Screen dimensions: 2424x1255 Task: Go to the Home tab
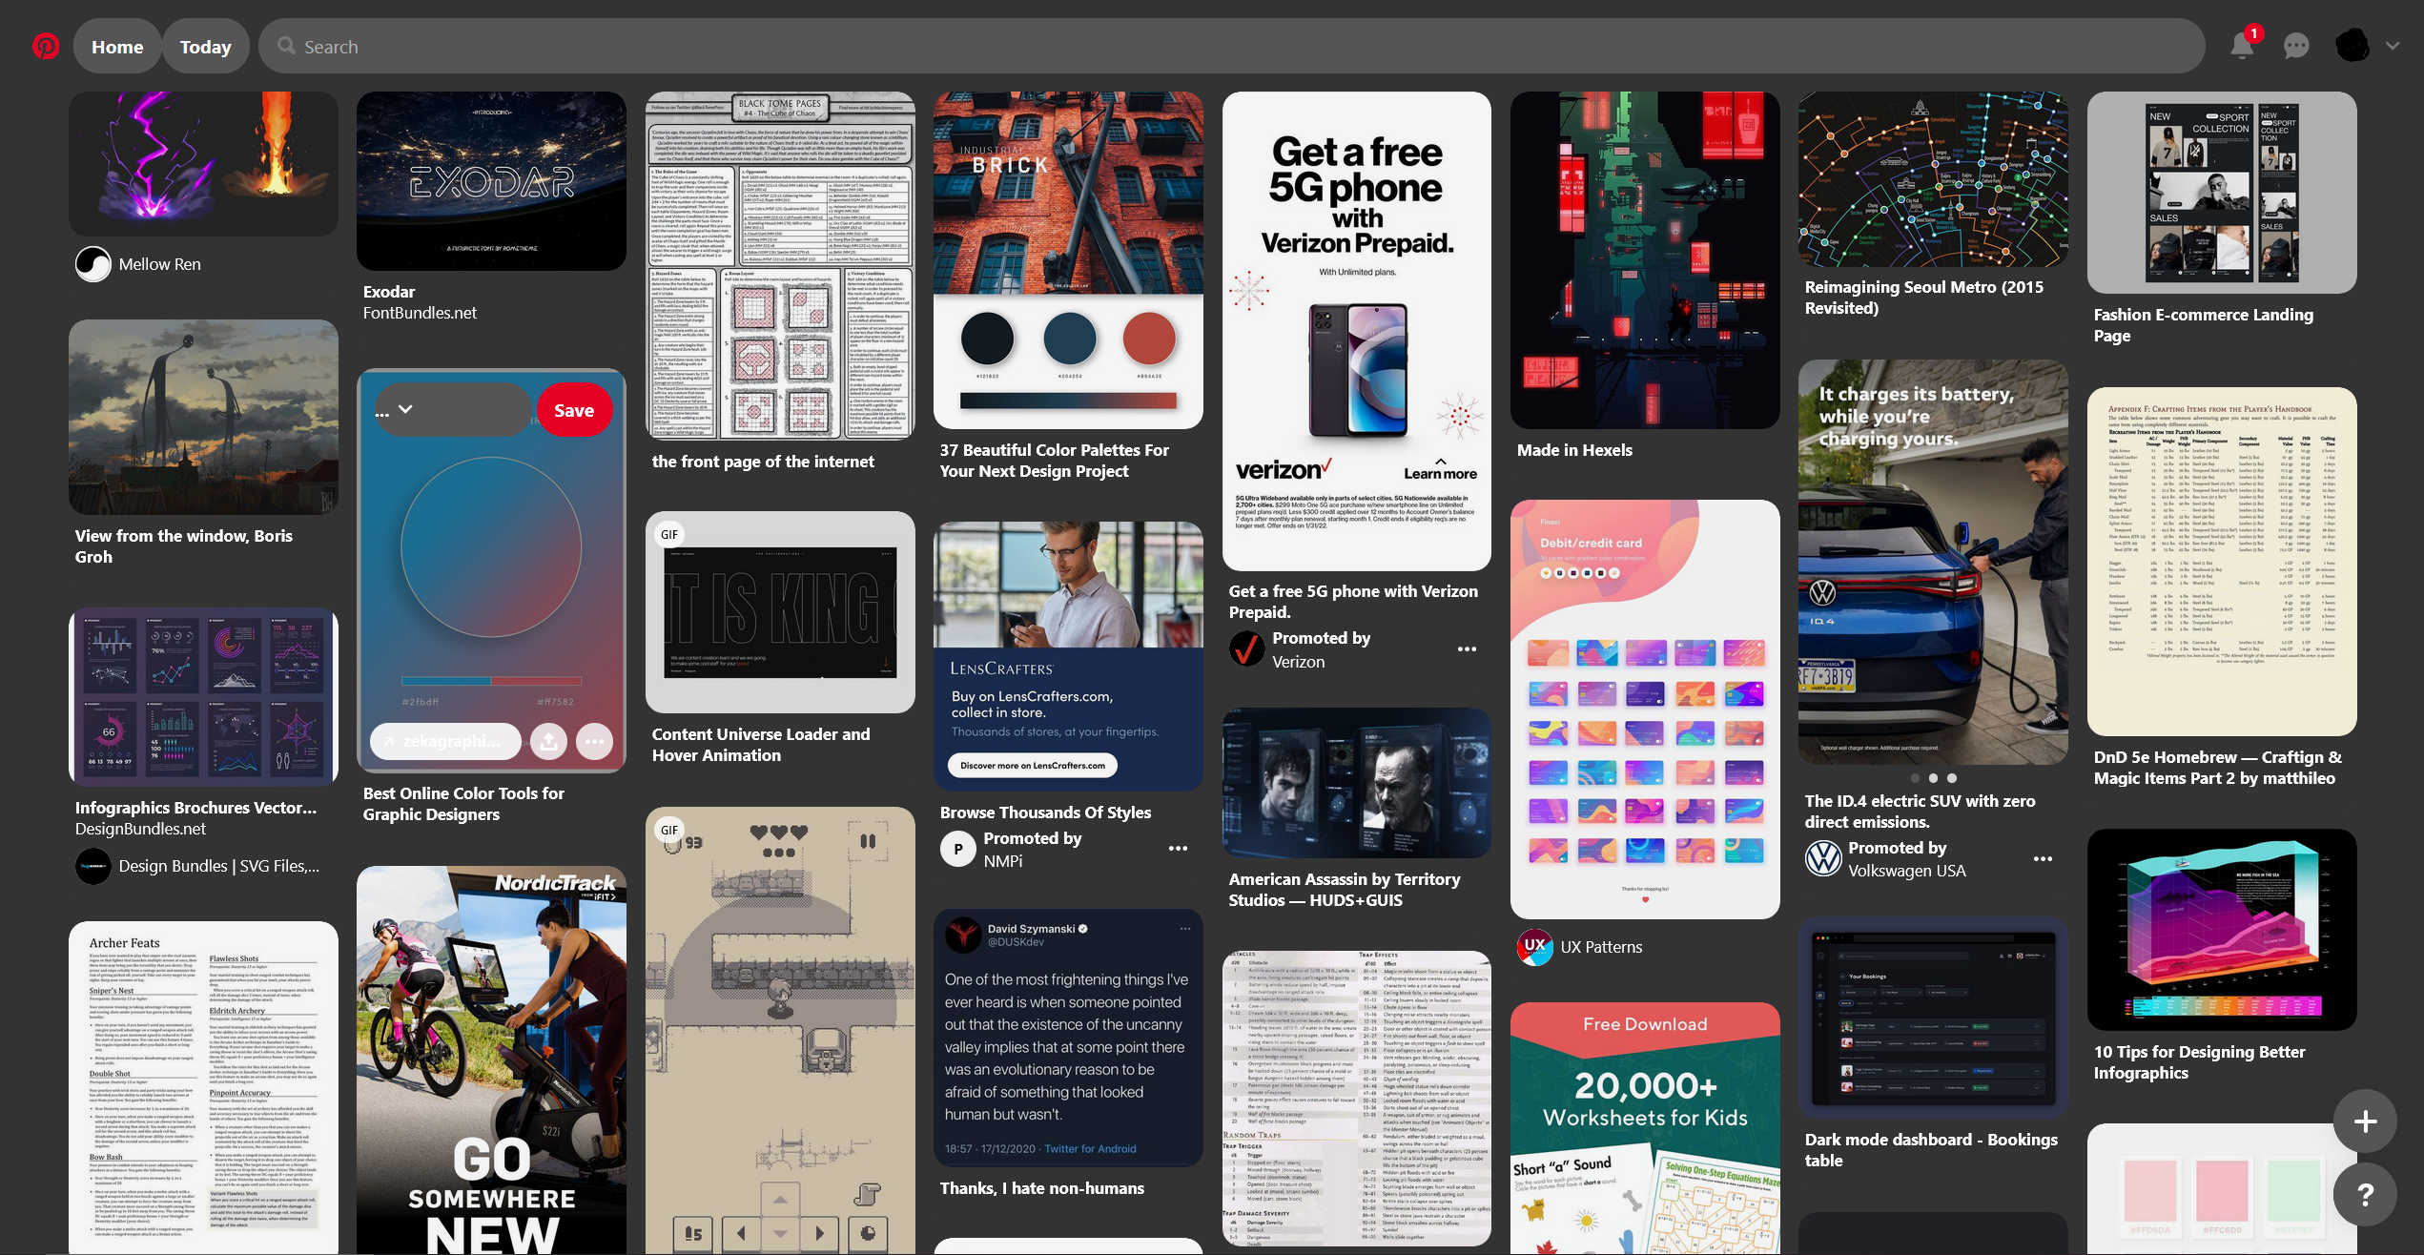(117, 47)
